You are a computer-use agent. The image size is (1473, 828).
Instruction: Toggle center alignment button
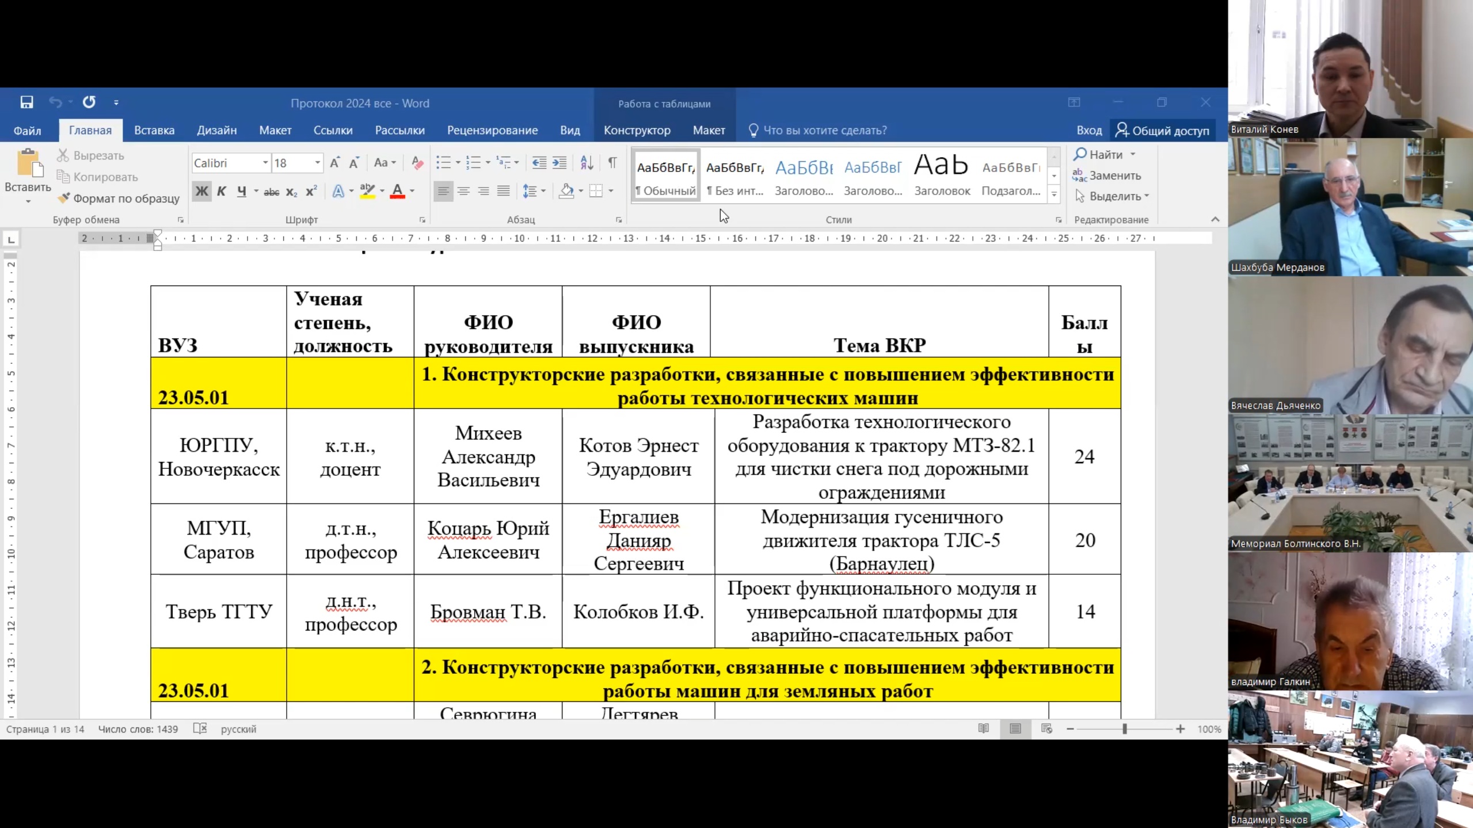point(463,191)
